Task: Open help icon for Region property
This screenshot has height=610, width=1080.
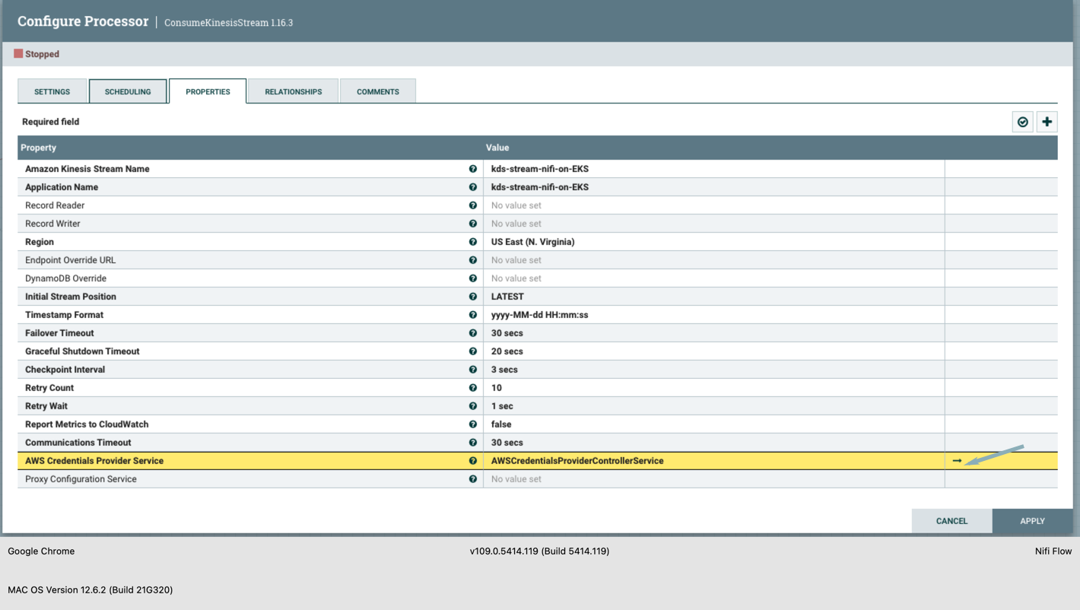Action: tap(473, 242)
